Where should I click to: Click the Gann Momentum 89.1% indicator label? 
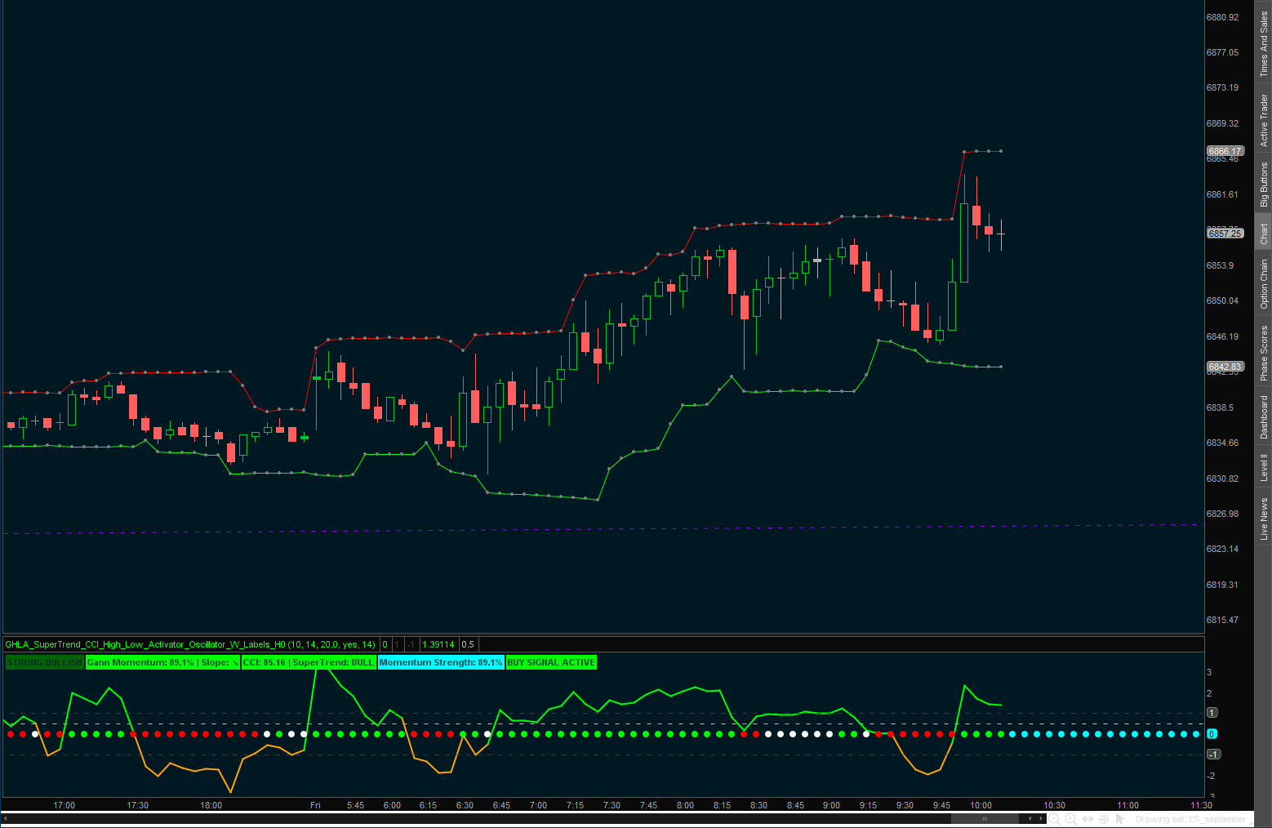click(x=162, y=662)
